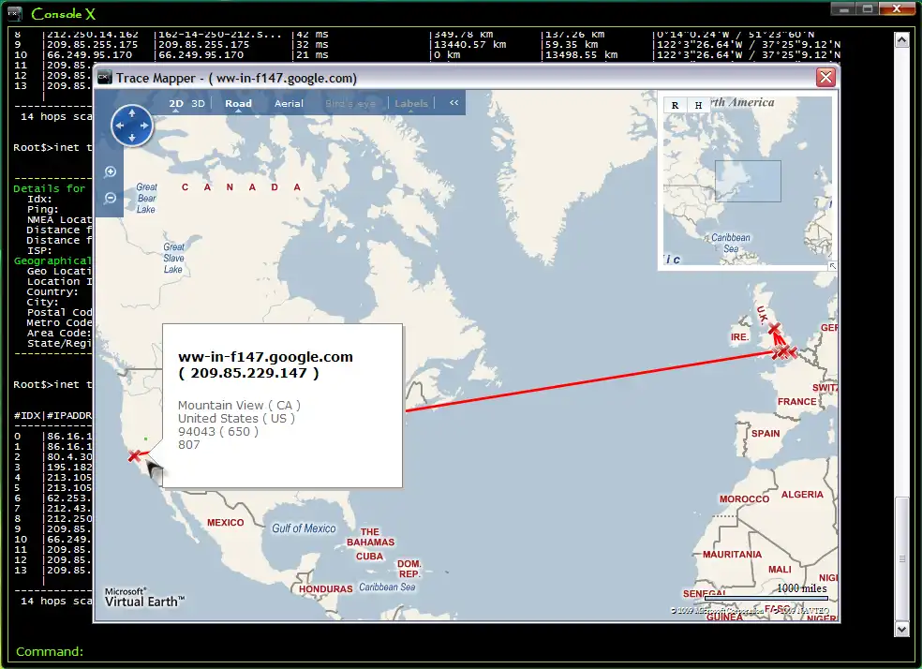Zoom out of the map
Viewport: 922px width, 669px height.
point(110,198)
